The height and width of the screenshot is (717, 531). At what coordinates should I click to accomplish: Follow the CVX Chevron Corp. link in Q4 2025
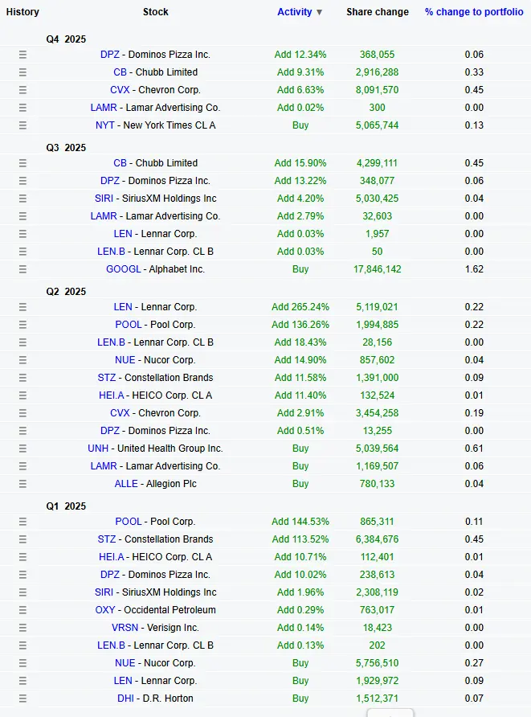point(120,90)
